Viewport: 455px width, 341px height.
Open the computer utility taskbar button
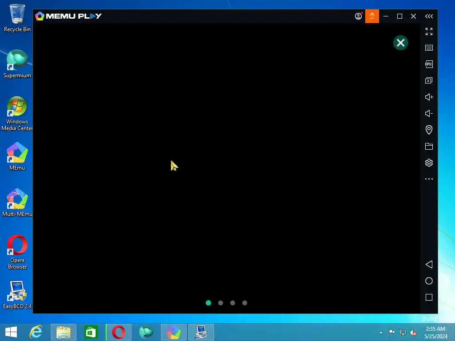point(201,332)
